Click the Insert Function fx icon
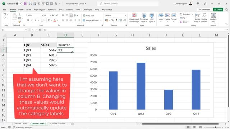 click(40, 30)
